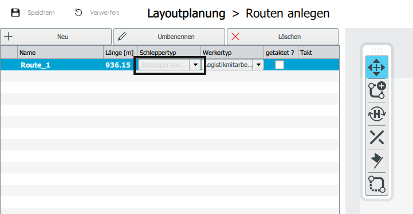This screenshot has height=214, width=413.
Task: Toggle the getaktet checkbox for Route_1
Action: [x=280, y=65]
